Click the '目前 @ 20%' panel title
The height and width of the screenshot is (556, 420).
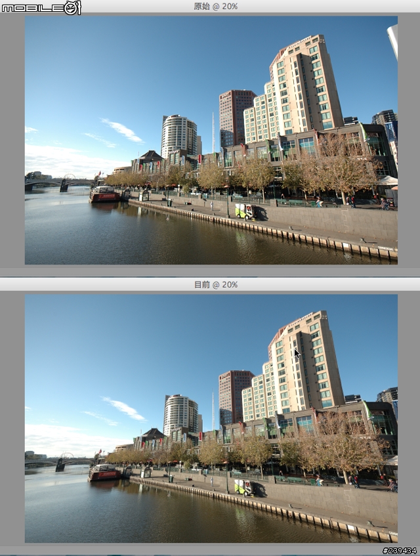[x=215, y=284]
